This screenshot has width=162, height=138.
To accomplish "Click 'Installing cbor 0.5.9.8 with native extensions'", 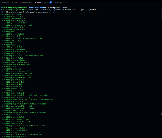I will (x=24, y=126).
